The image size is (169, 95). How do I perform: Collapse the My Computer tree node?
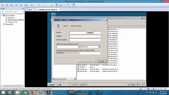(x=2, y=16)
